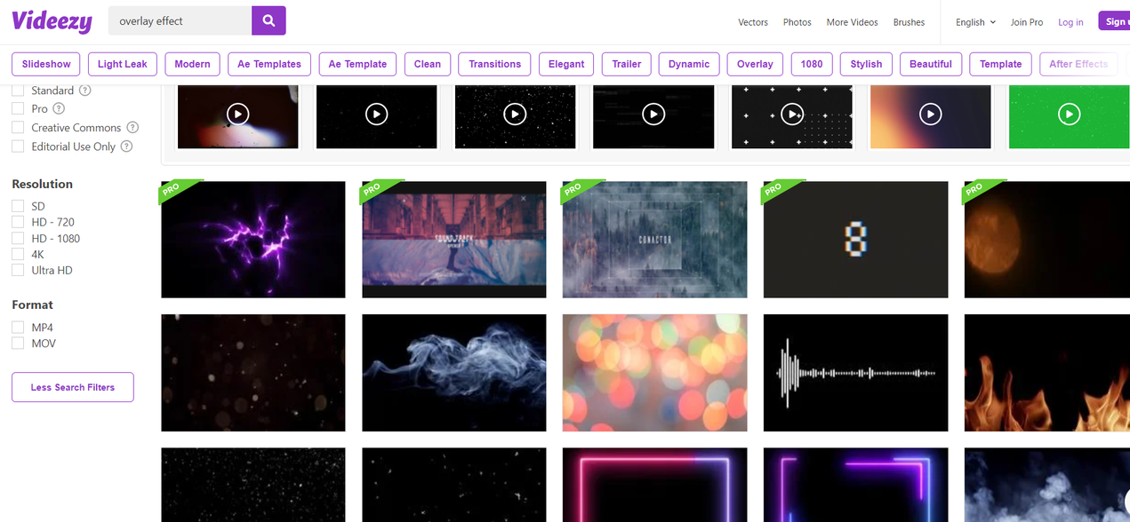Switch to the Brushes section
The height and width of the screenshot is (522, 1130).
[x=909, y=22]
